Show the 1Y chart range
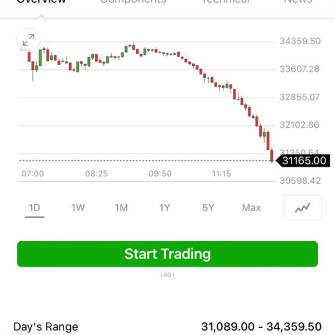The width and height of the screenshot is (335, 335). point(164,208)
